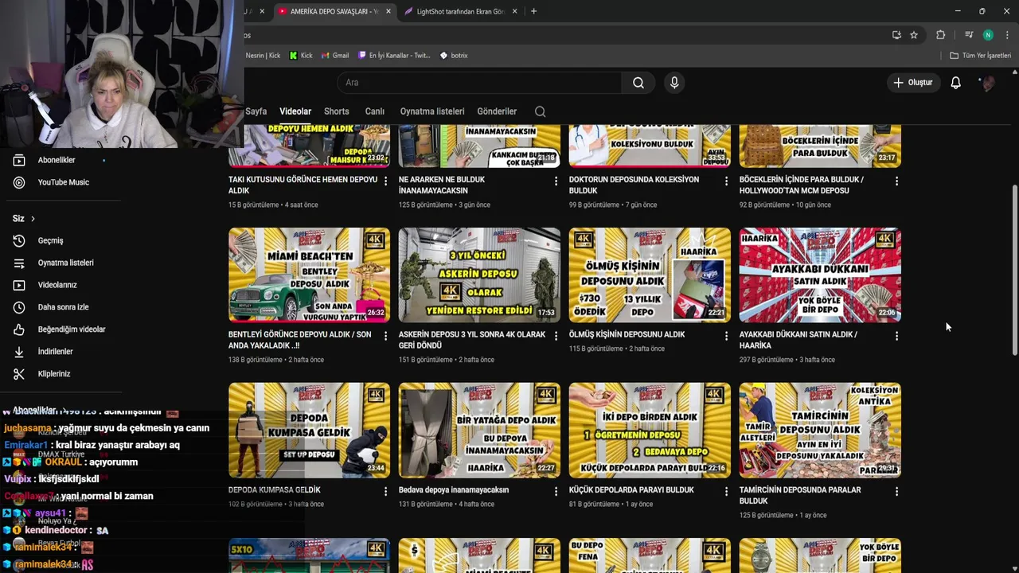
Task: Open Chrome profile N avatar
Action: pyautogui.click(x=988, y=35)
